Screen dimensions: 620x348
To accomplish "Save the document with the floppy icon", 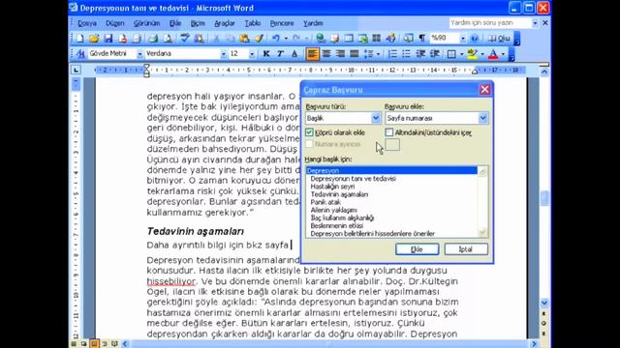I will (108, 39).
